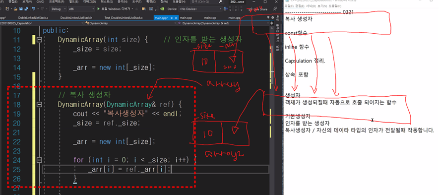Click the Live Share icon
The height and width of the screenshot is (195, 440).
251,9
